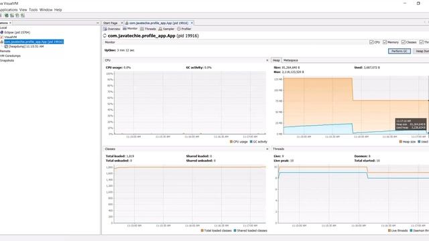Click the CPU usage: 0.0% value
Viewport: 429px width, 241px height.
click(118, 68)
